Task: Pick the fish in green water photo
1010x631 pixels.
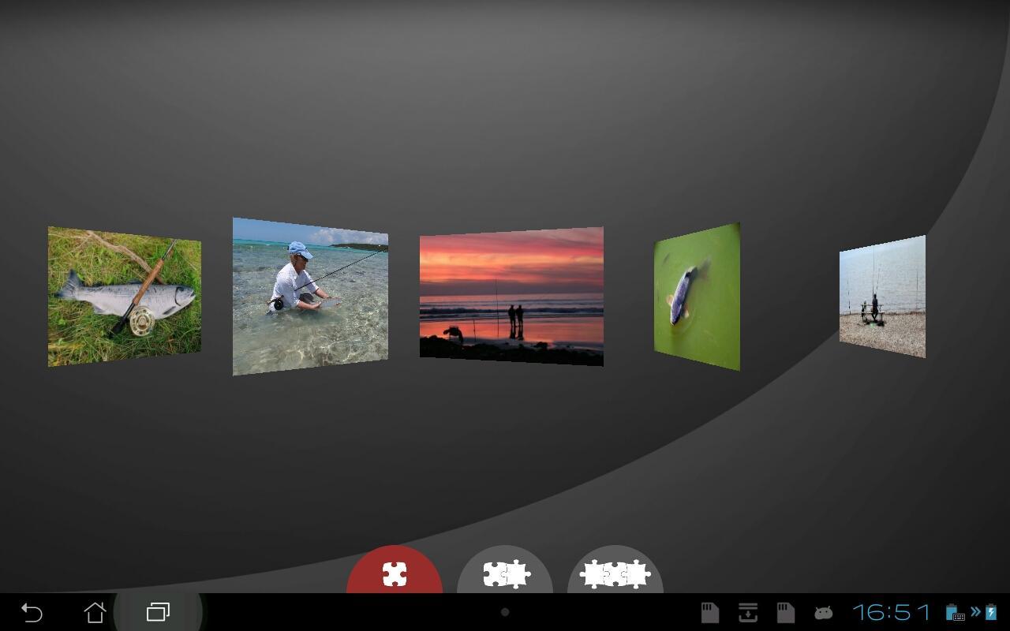Action: tap(697, 297)
